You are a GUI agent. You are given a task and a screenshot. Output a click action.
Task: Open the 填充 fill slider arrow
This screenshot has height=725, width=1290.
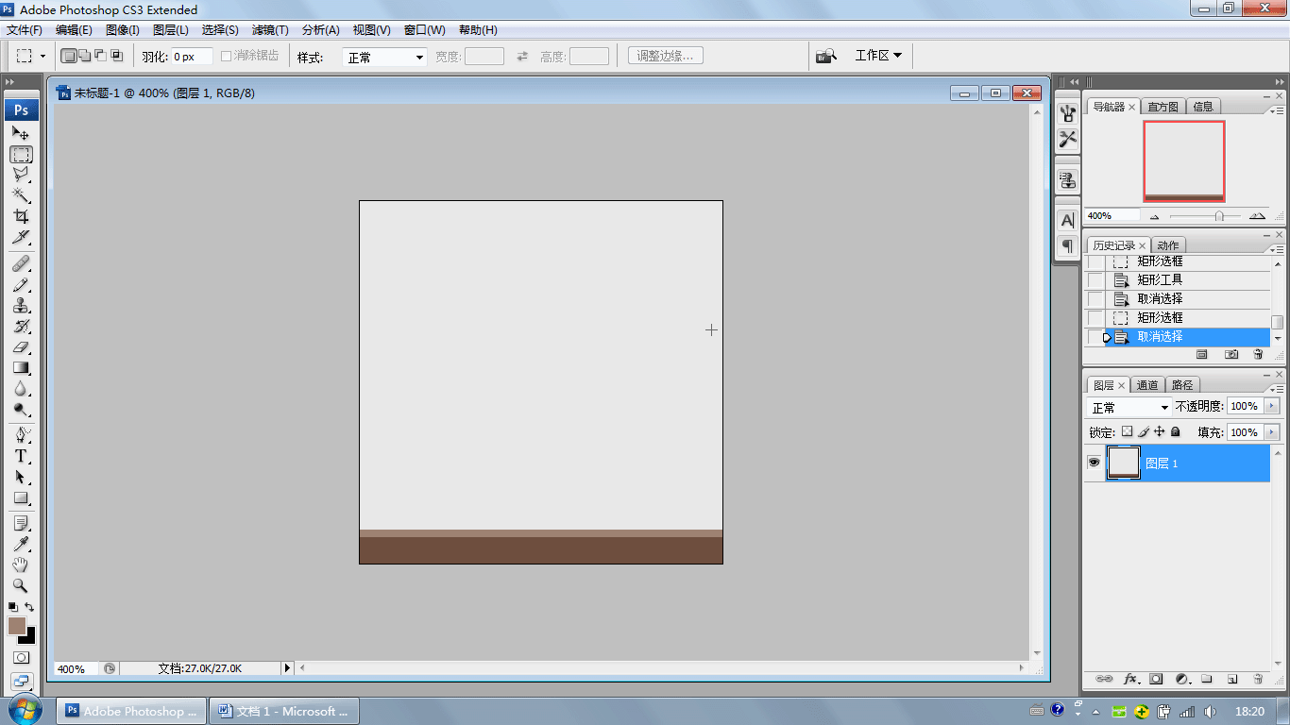coord(1271,432)
